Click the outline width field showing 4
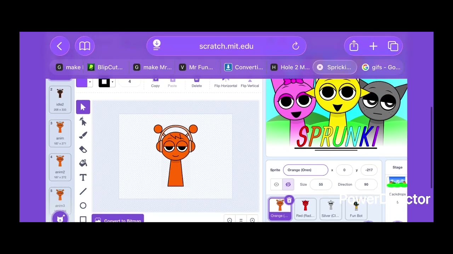Image resolution: width=453 pixels, height=254 pixels. tap(130, 82)
